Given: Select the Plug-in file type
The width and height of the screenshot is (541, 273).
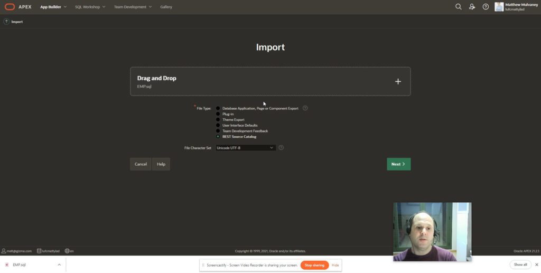Looking at the screenshot, I should click(x=218, y=114).
